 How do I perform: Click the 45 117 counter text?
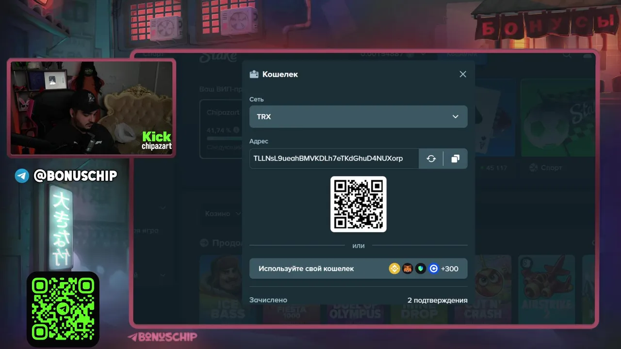pos(496,168)
